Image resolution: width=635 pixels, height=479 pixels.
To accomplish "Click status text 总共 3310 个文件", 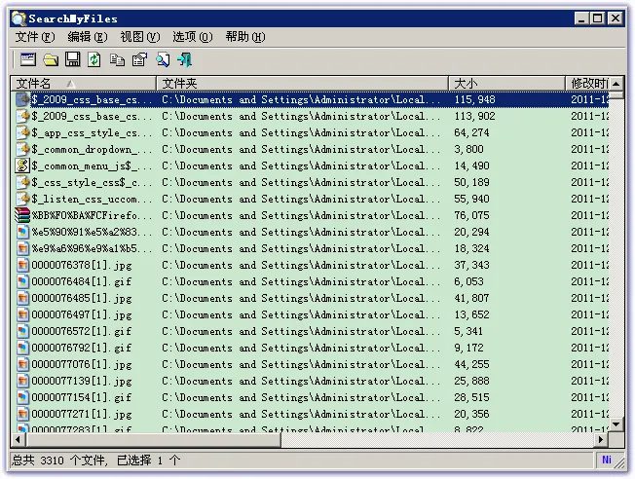I will 59,461.
